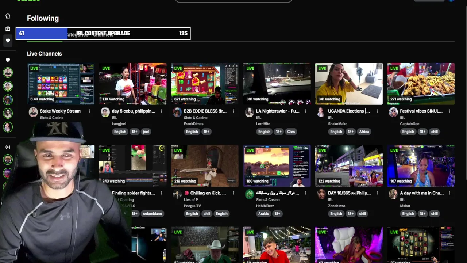Open the 'Lies of P' category link

click(x=191, y=200)
